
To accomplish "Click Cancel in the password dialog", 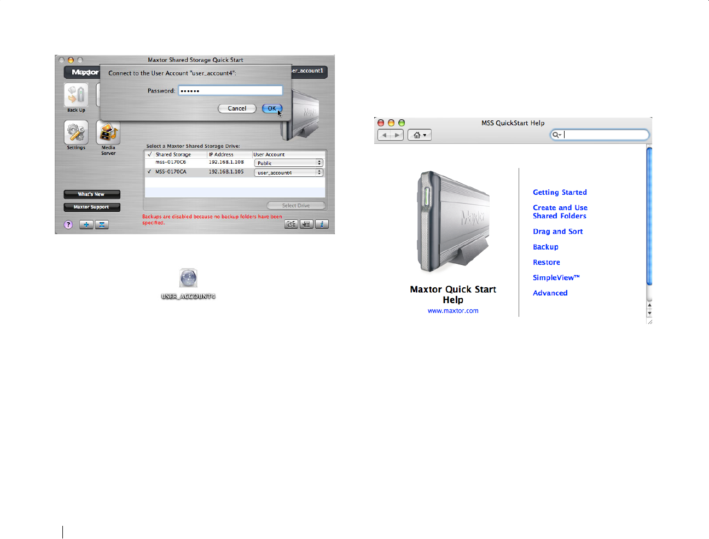I will [x=237, y=108].
